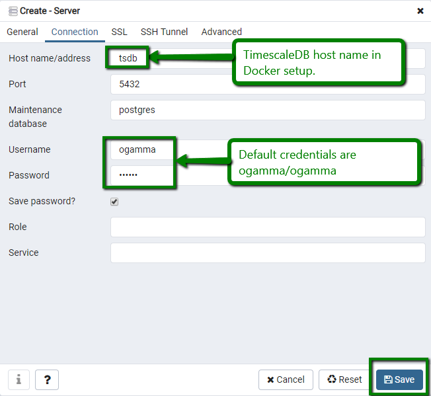Toggle the Save password checkbox
The height and width of the screenshot is (396, 431).
pos(114,202)
